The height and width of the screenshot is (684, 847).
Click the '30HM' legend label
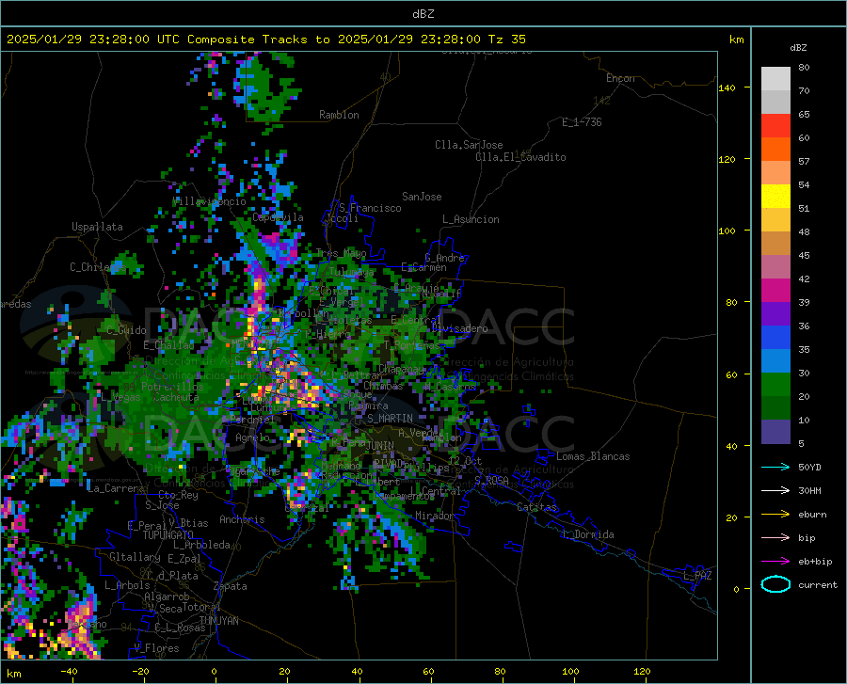(809, 491)
